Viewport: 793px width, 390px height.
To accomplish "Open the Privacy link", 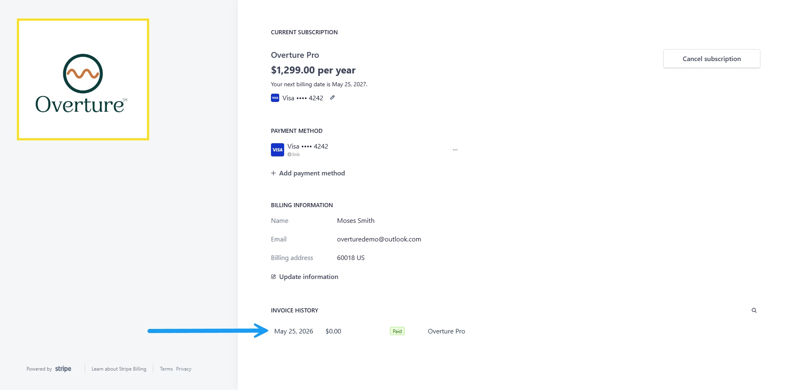I will tap(184, 369).
